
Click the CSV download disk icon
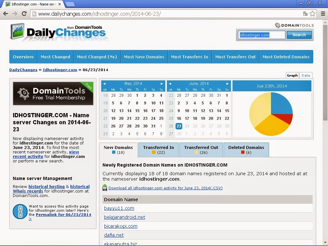pyautogui.click(x=105, y=188)
